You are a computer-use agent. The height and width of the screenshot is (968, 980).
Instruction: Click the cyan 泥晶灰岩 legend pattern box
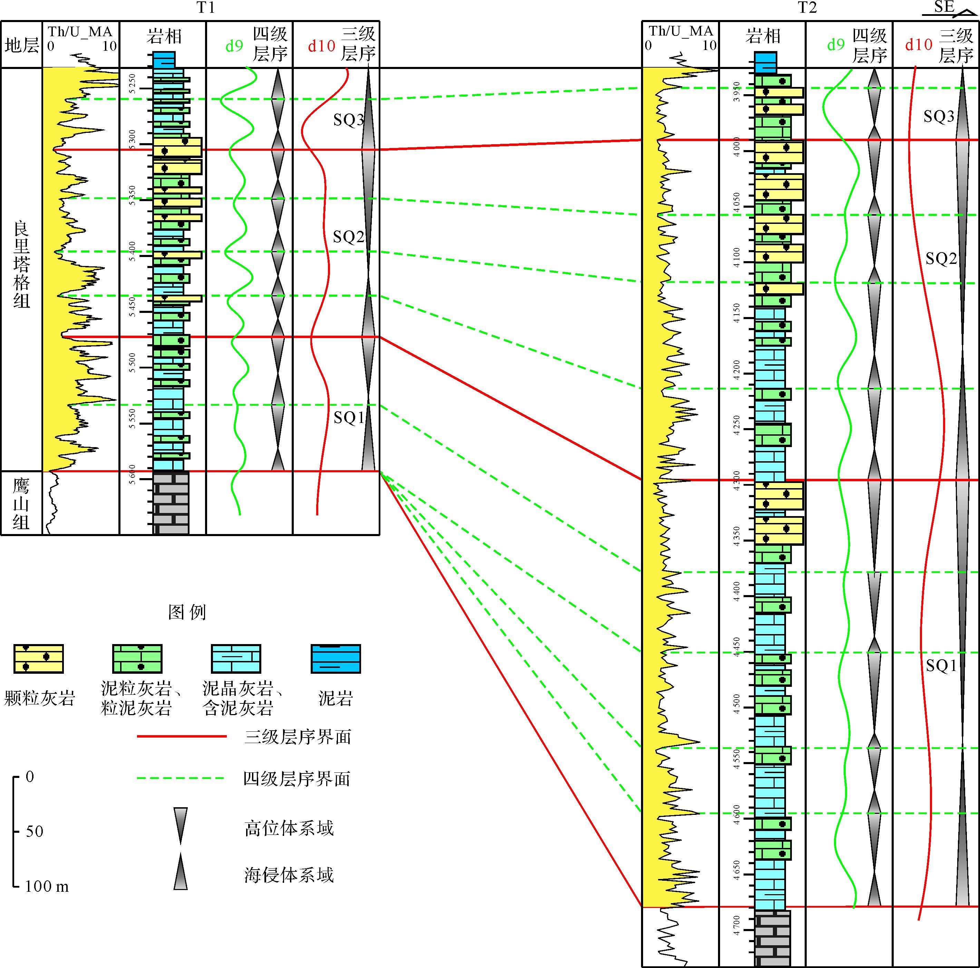click(x=236, y=658)
